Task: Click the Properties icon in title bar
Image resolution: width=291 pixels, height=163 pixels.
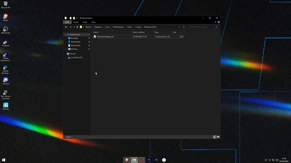Action: (70, 18)
